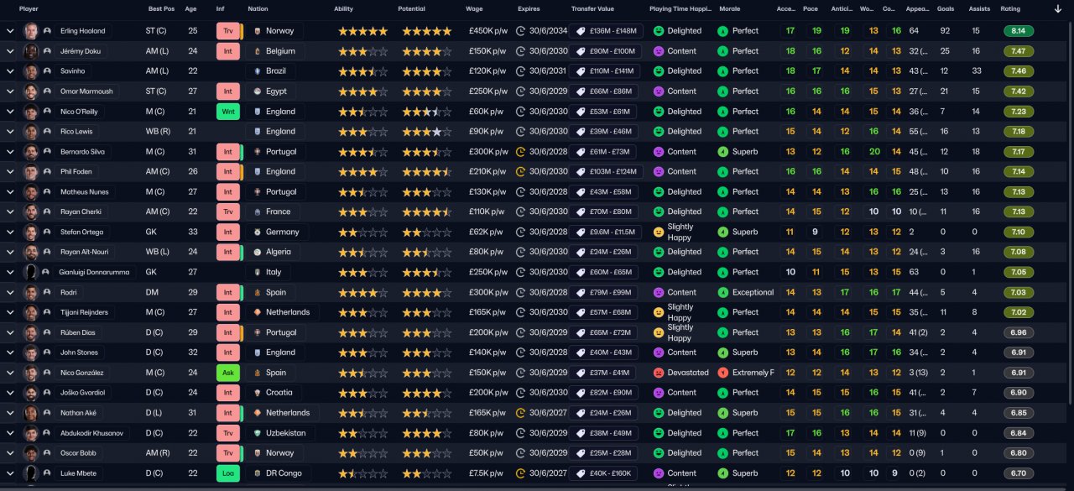Click Nico González's red Devastated face icon

pos(659,373)
